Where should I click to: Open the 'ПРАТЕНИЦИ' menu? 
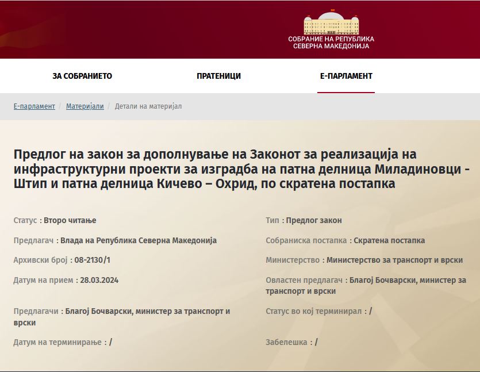pyautogui.click(x=218, y=76)
